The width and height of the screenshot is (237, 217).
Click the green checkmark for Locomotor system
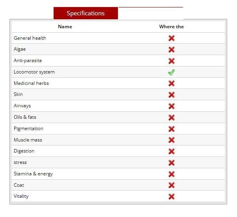[x=172, y=72]
